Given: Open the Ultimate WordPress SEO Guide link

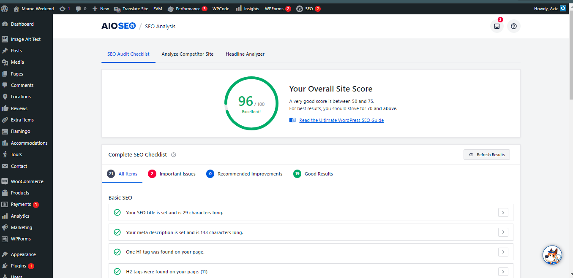Looking at the screenshot, I should [341, 120].
